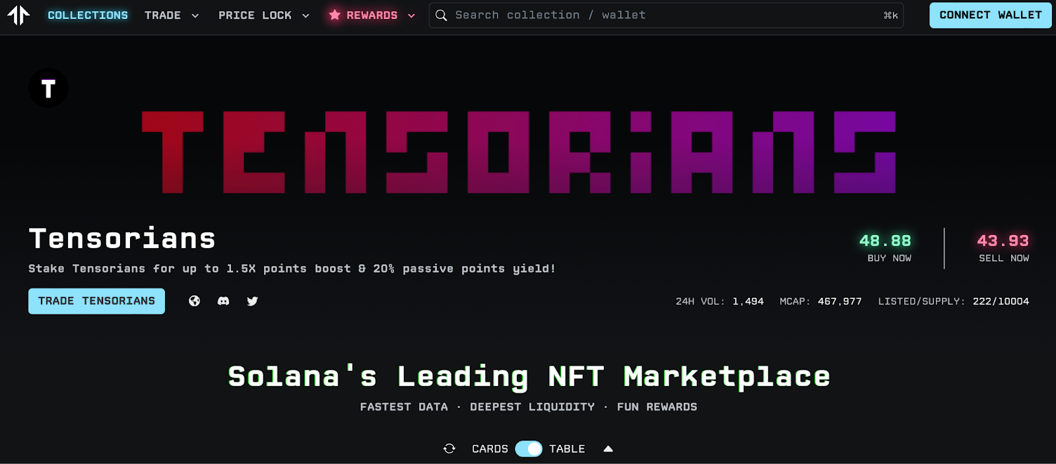
Task: Expand the Rewards dropdown chevron
Action: click(411, 16)
